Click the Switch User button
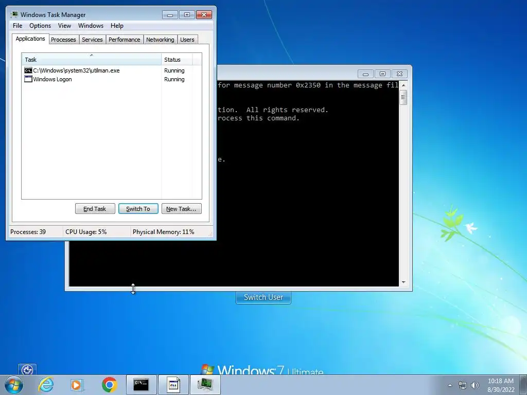Image resolution: width=527 pixels, height=395 pixels. tap(263, 297)
